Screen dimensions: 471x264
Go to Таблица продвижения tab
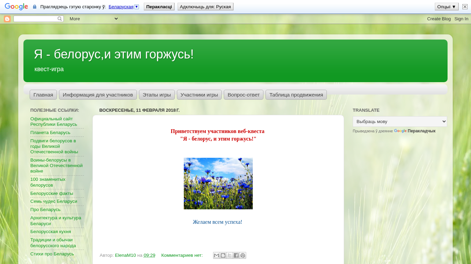(296, 95)
